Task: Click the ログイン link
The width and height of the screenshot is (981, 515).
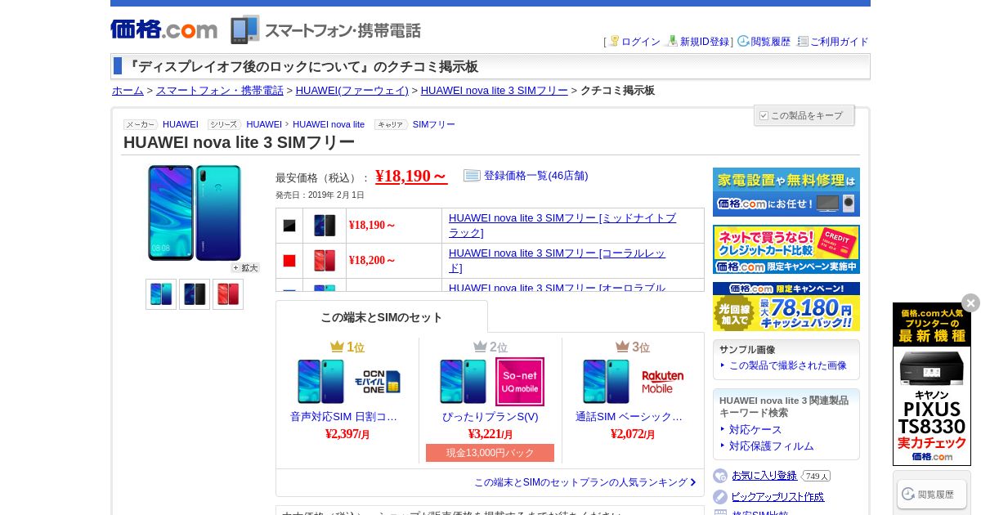Action: [x=641, y=42]
